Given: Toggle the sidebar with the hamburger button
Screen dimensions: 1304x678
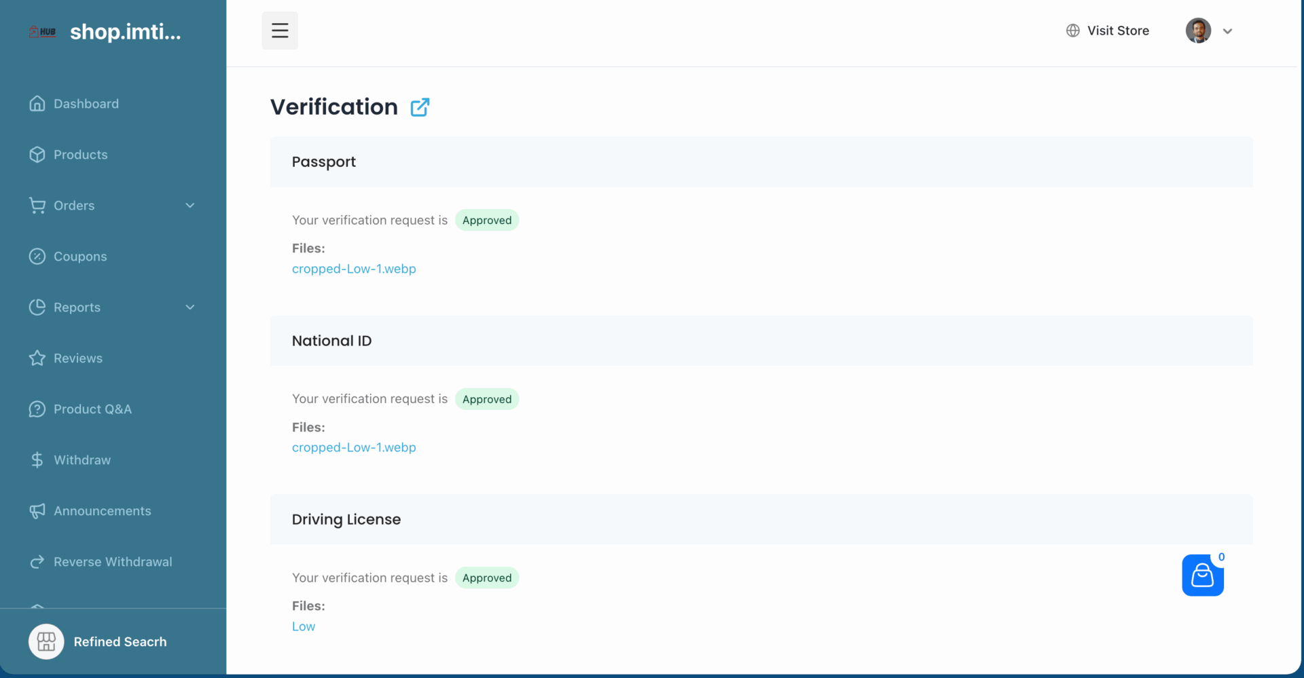Looking at the screenshot, I should 279,30.
